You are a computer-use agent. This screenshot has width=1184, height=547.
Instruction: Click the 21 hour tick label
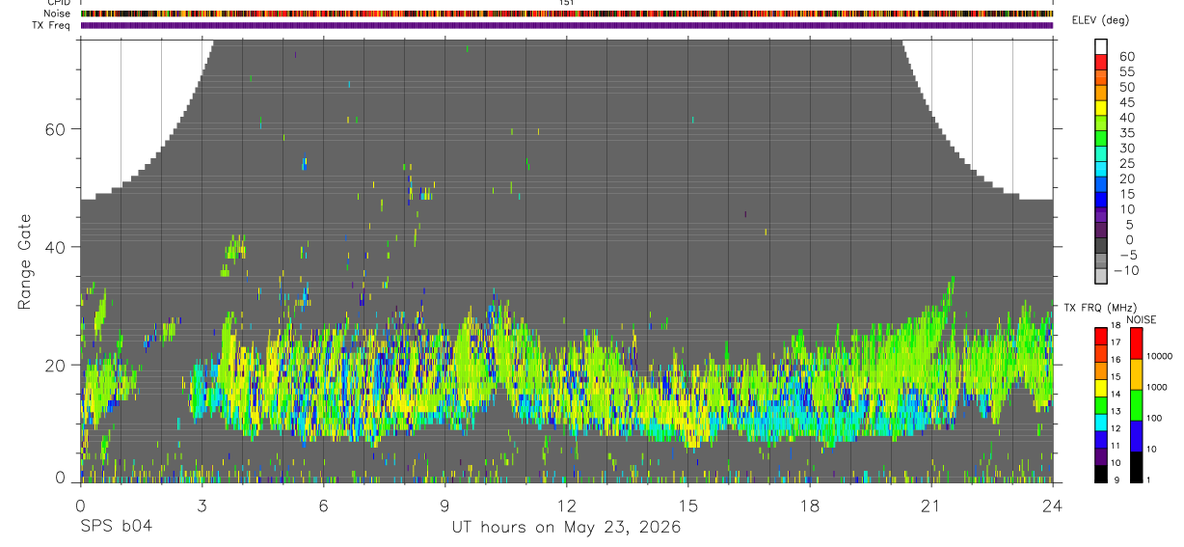click(930, 505)
